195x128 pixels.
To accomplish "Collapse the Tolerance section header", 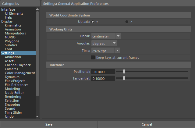I will [119, 65].
